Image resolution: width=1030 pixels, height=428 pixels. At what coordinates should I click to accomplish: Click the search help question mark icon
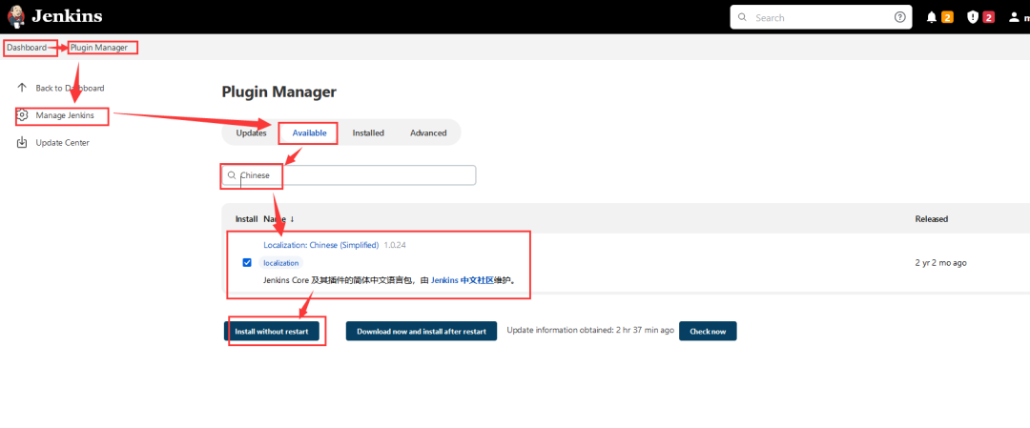900,18
